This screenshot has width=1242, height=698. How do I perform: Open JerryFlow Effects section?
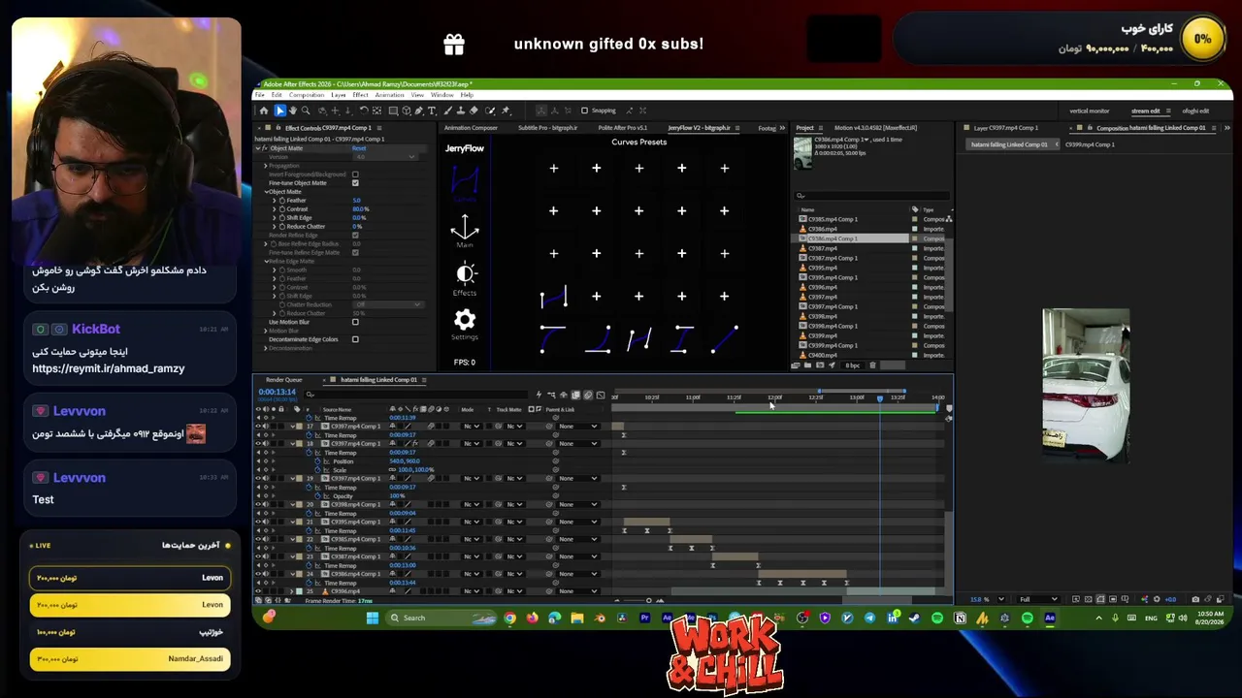(465, 278)
